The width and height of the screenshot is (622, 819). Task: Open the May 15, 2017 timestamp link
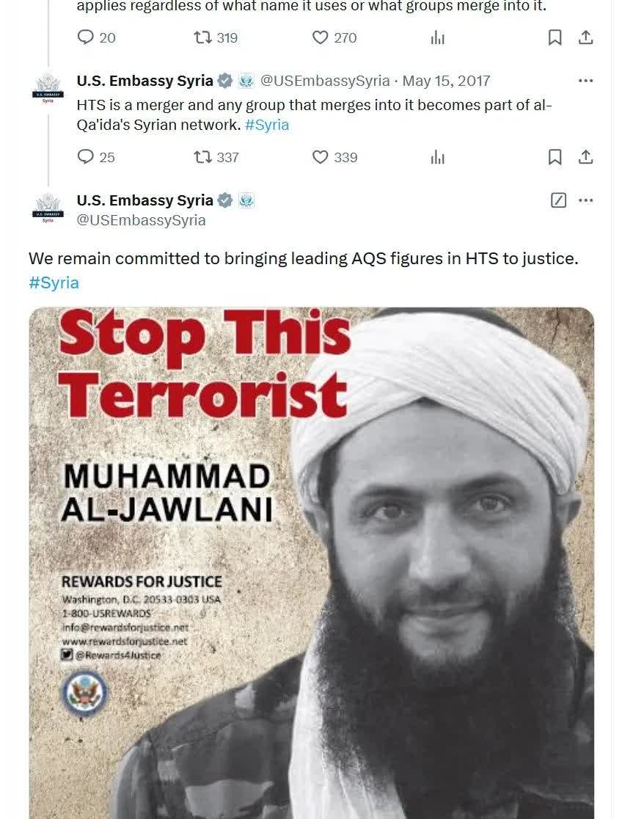coord(446,81)
